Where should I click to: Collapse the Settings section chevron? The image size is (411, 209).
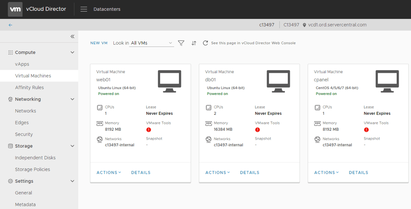[72, 181]
